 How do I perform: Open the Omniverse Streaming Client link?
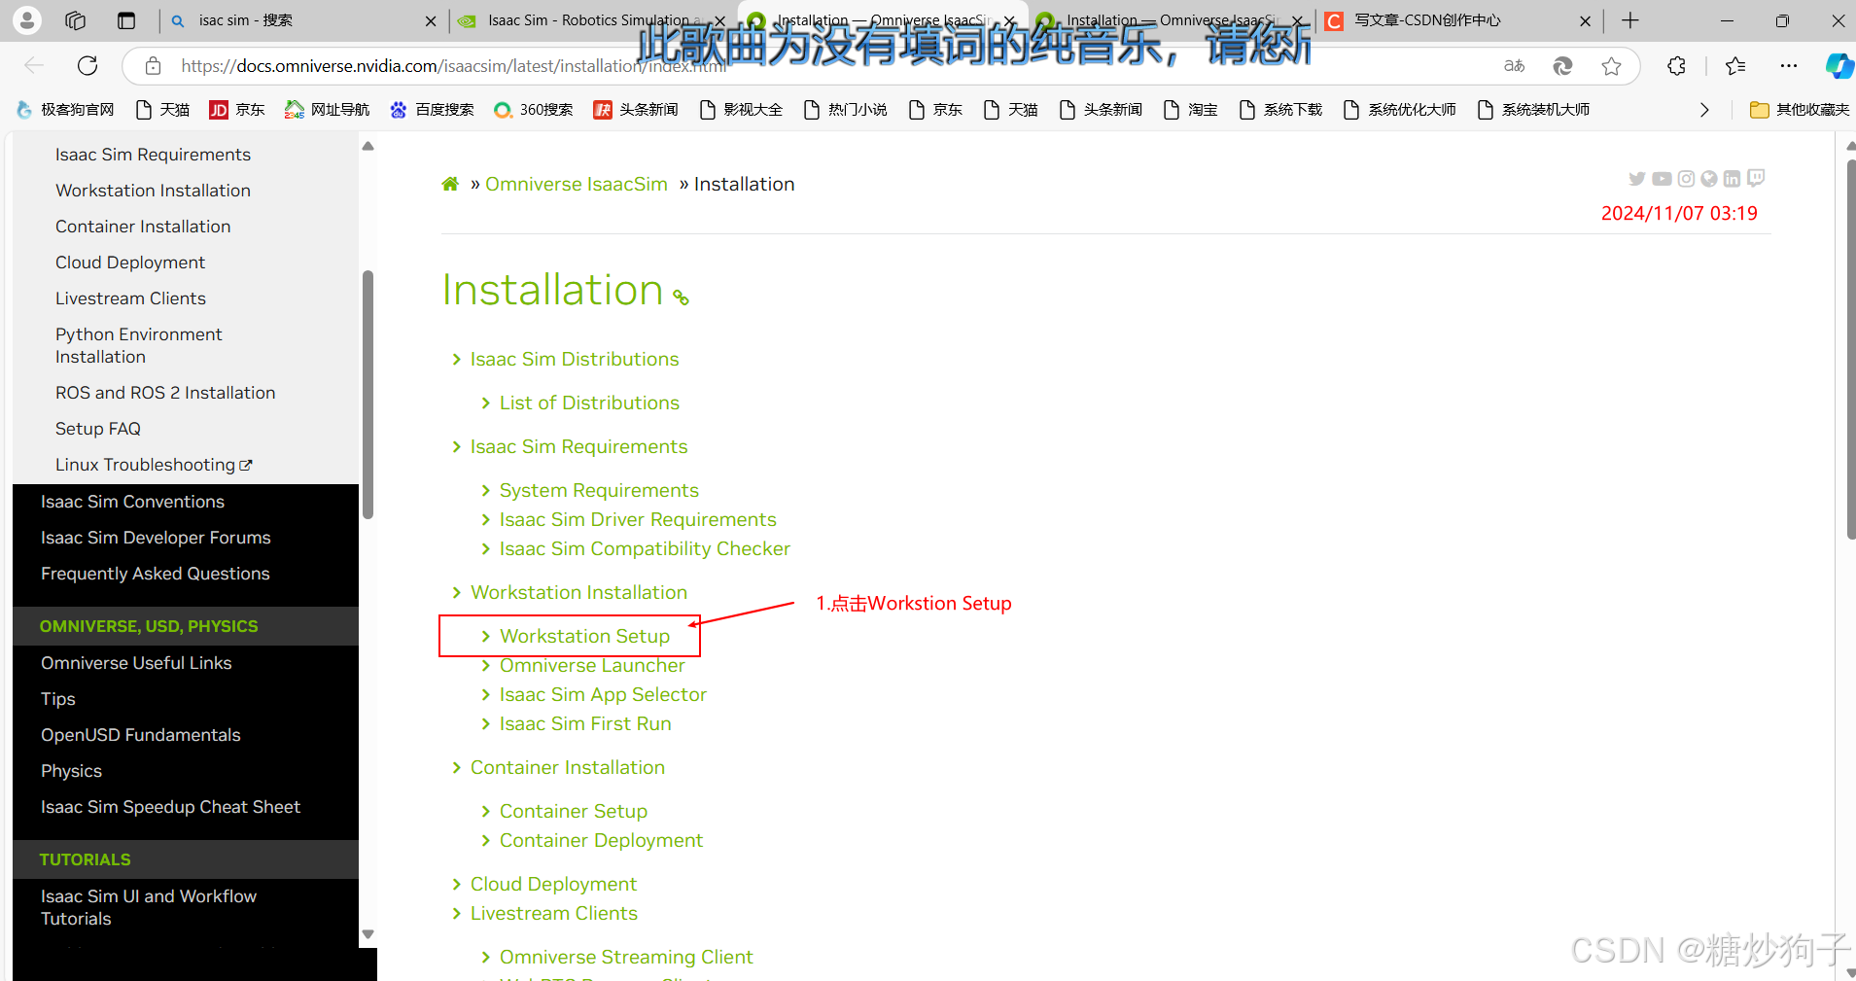626,957
